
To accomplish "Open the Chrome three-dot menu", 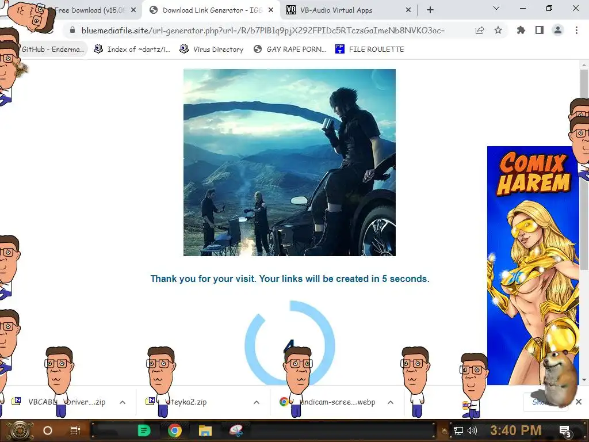I will click(x=576, y=31).
